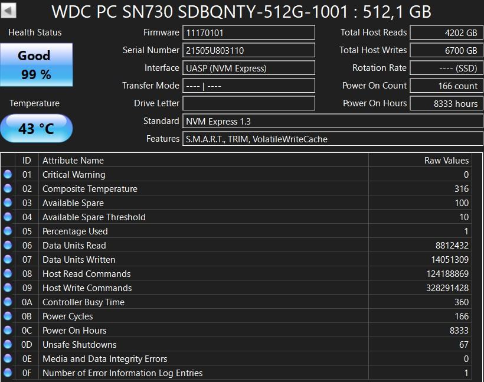Click the previous disk arrow button

(x=8, y=11)
